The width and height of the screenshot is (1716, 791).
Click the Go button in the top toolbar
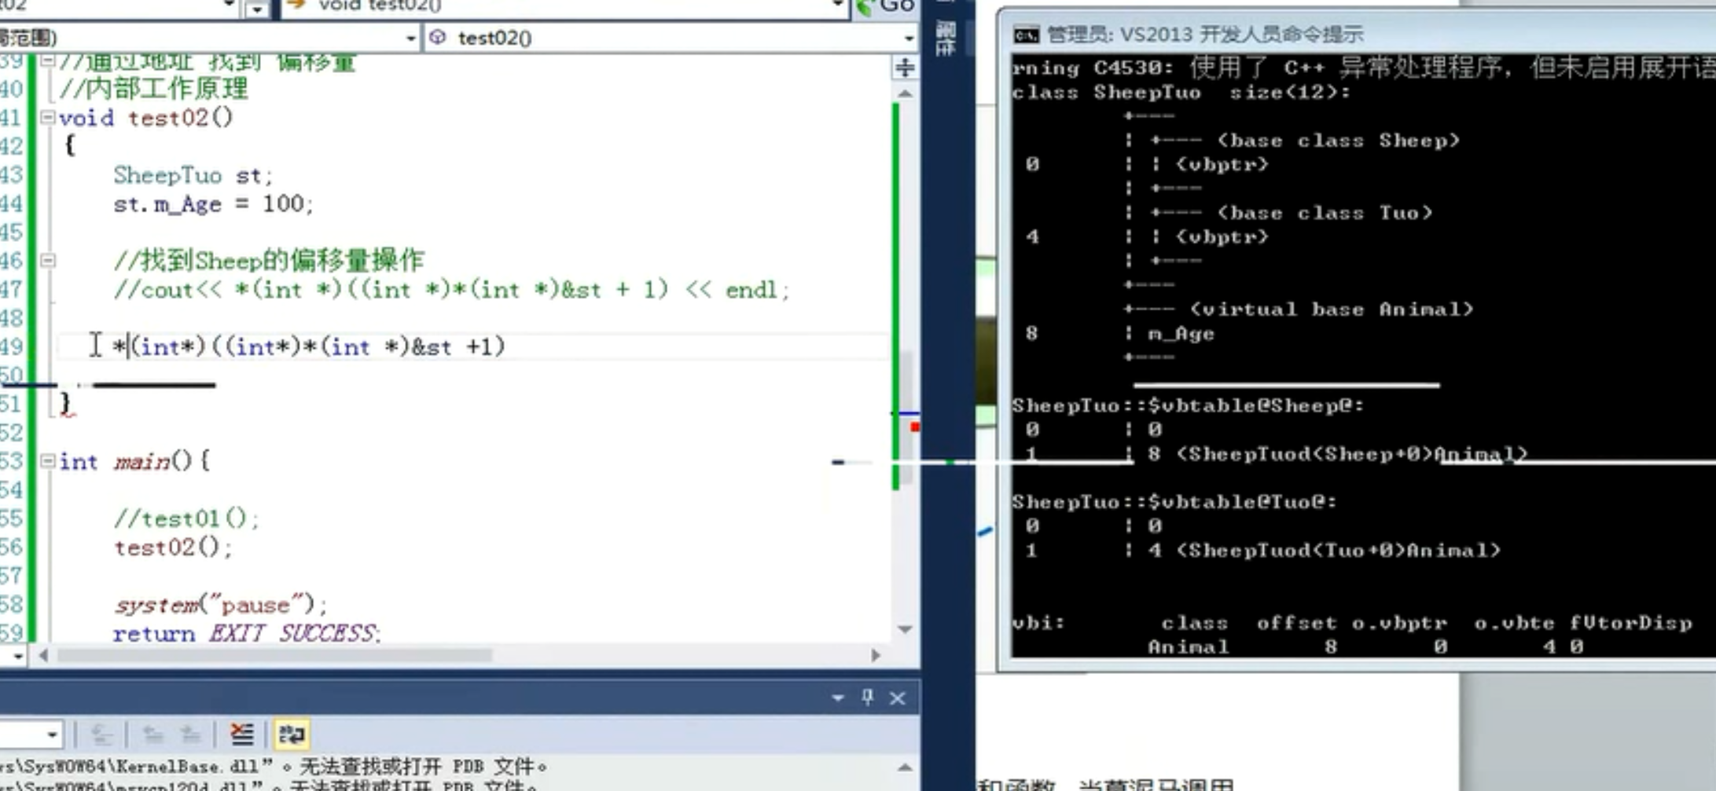point(887,6)
